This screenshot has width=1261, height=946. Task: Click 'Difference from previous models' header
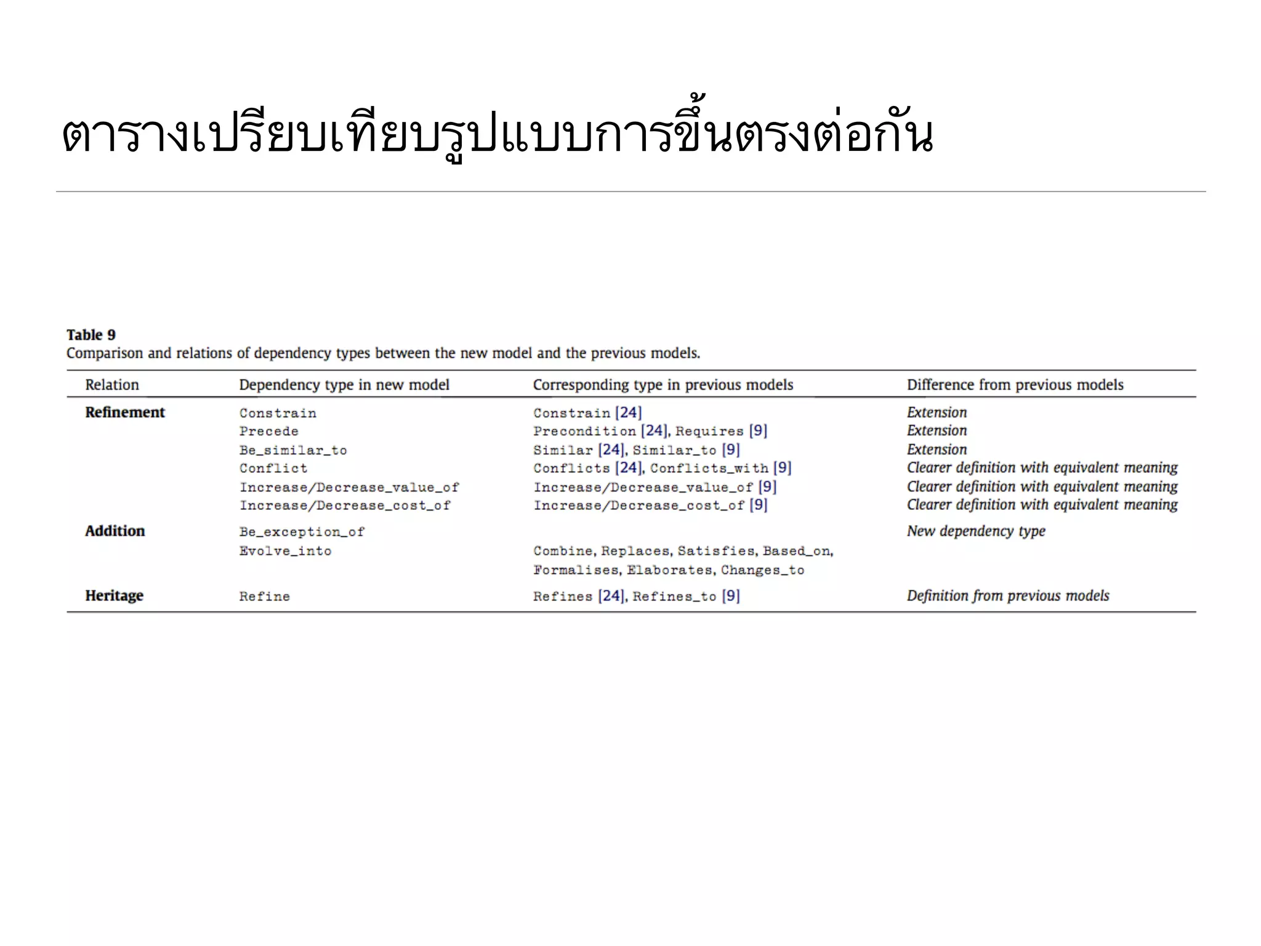[x=1015, y=385]
